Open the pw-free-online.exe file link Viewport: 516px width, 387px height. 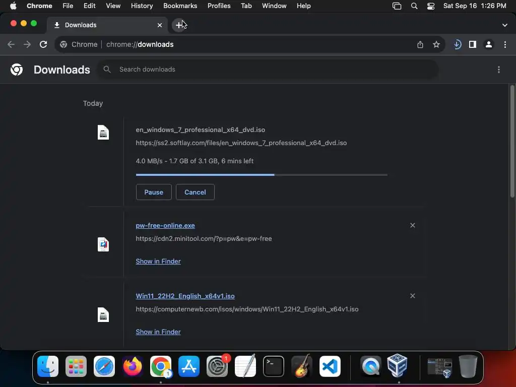pyautogui.click(x=165, y=225)
